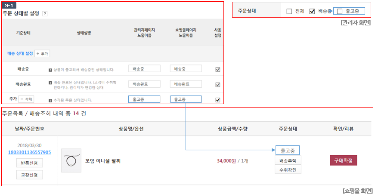The height and width of the screenshot is (194, 375).
Task: Toggle the 배송완료 usage checkbox
Action: pyautogui.click(x=217, y=85)
